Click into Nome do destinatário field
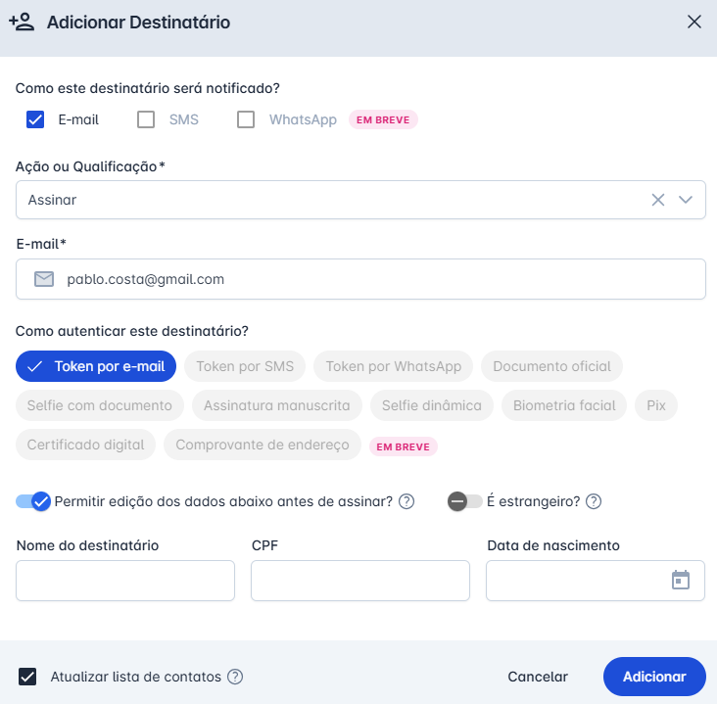 (x=125, y=581)
